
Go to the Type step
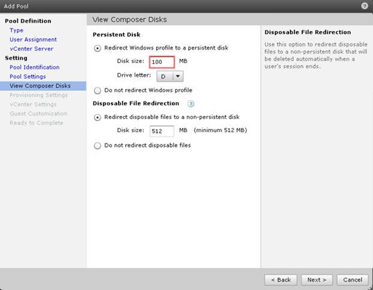point(16,30)
